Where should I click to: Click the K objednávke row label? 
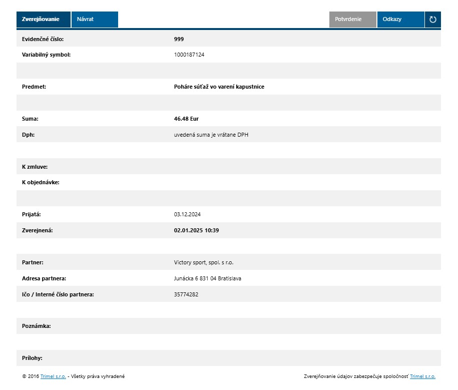[x=41, y=183]
